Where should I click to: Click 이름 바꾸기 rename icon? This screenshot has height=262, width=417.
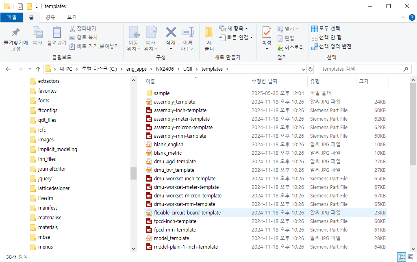coord(188,32)
